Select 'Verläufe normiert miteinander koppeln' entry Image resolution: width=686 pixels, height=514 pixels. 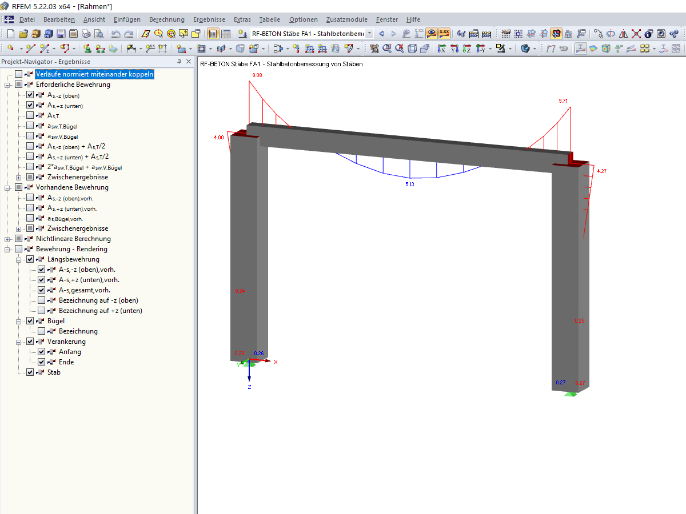click(x=94, y=74)
